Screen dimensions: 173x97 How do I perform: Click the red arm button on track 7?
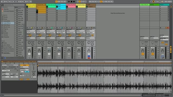[x=89, y=58]
